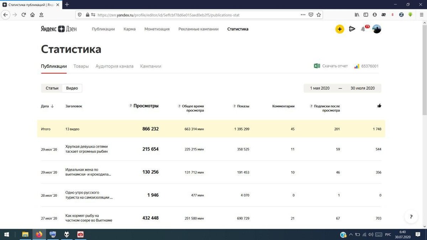Click the help icon beside Общее время просмотра

click(179, 106)
